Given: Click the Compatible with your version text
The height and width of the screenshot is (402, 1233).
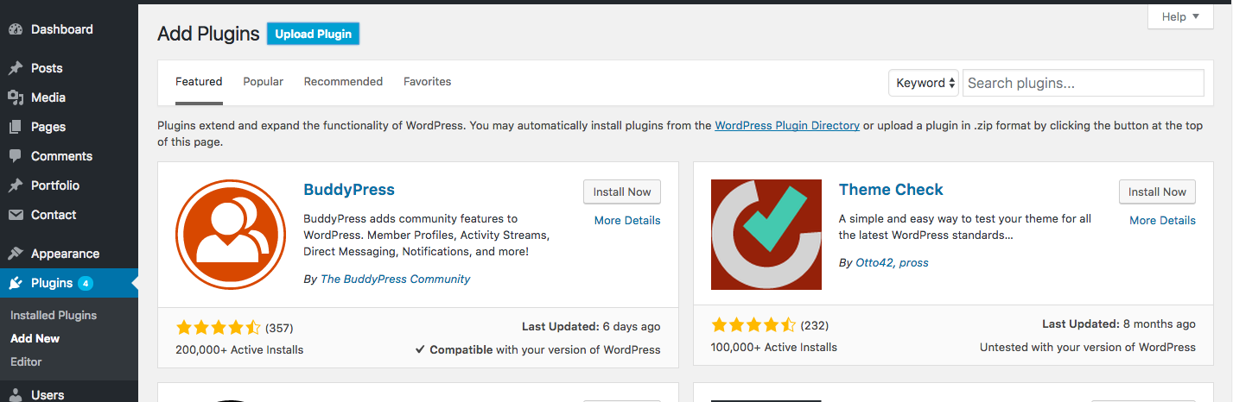Looking at the screenshot, I should tap(537, 350).
